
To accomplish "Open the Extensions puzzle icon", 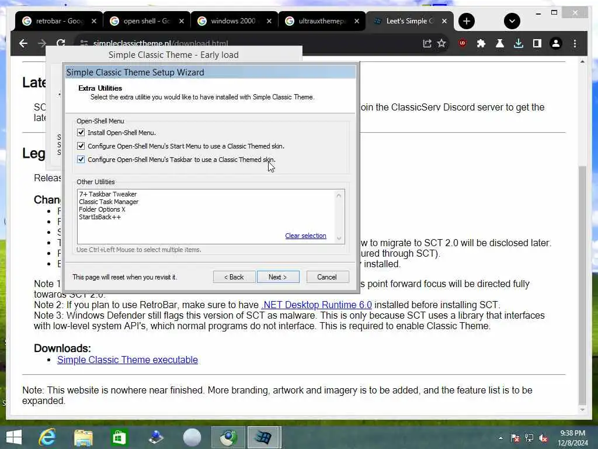I will (x=481, y=43).
